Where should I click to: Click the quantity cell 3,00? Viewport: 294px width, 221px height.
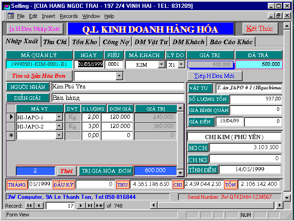[91, 126]
